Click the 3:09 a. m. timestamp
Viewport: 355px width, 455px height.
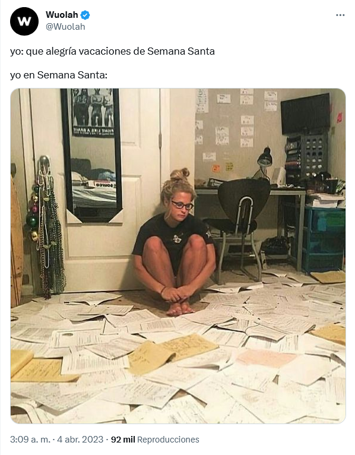pos(30,440)
